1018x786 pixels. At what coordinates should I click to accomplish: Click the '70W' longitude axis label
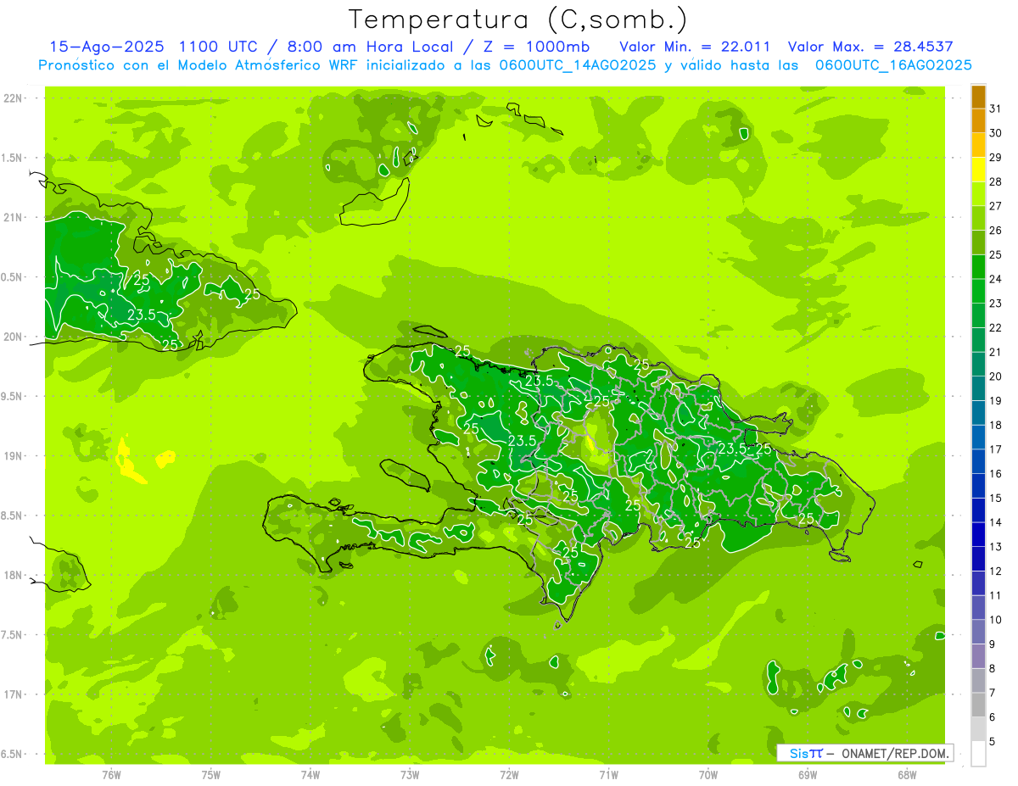click(708, 774)
